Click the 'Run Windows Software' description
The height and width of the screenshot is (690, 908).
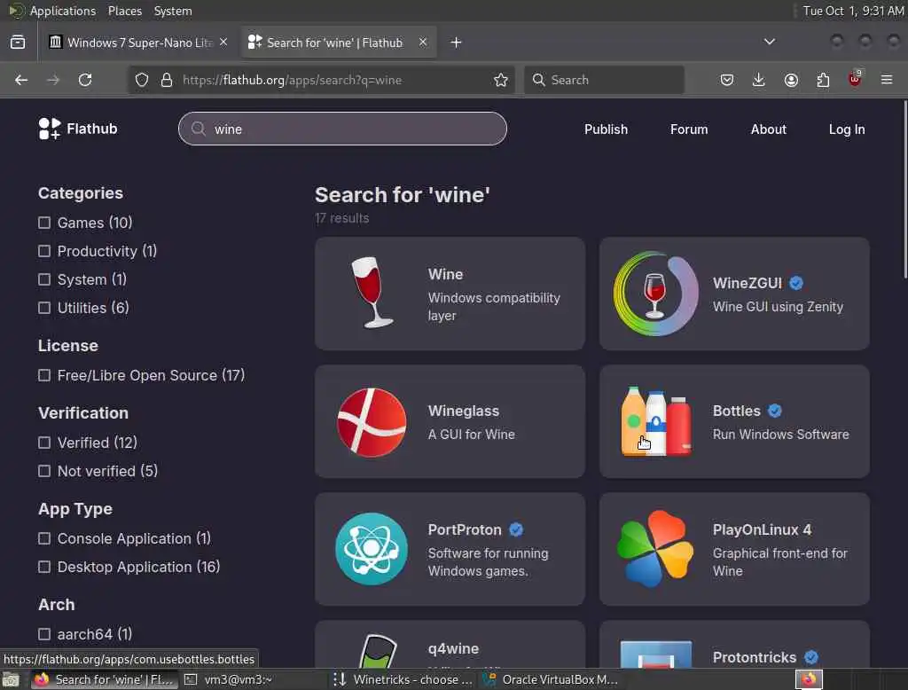coord(780,435)
